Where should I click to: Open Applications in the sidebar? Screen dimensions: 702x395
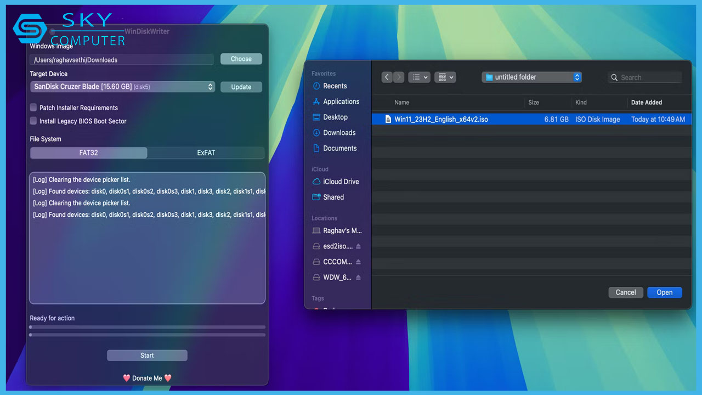pyautogui.click(x=341, y=101)
